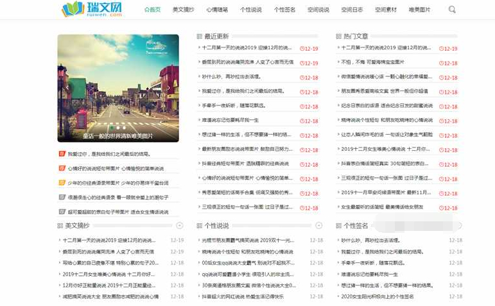The image size is (495, 306).
Task: Open 很扇很走心的经典语录 row below carousel
Action: (118, 198)
